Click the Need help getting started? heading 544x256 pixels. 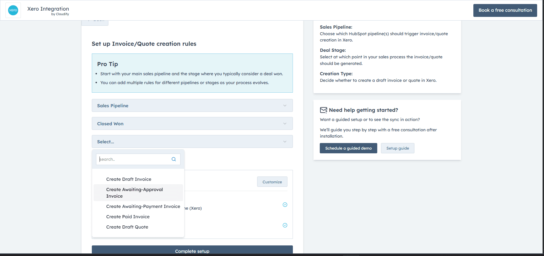click(x=364, y=110)
